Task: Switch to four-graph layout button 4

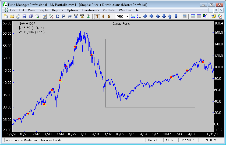Action: point(103,16)
